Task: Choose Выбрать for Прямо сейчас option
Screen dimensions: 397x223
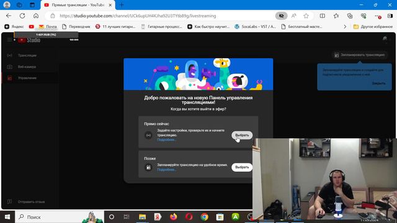Action: coord(242,135)
